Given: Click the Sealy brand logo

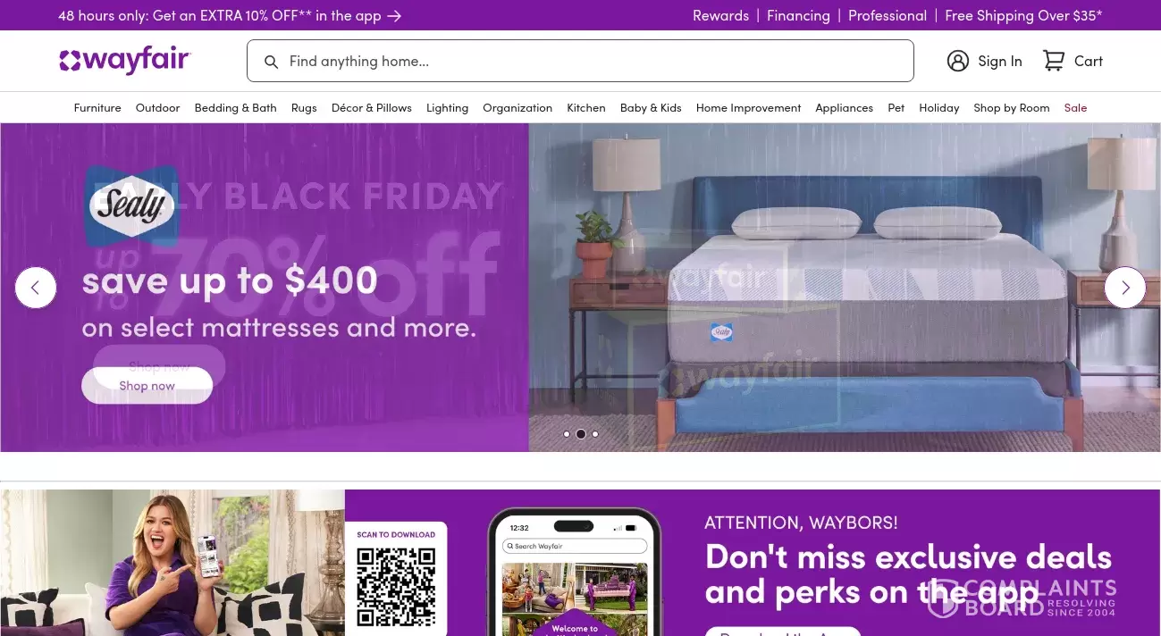Looking at the screenshot, I should coord(131,206).
